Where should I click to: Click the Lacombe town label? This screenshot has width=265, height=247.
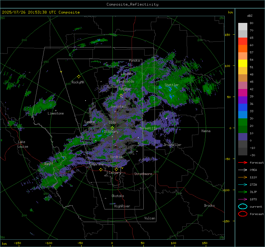127,74
